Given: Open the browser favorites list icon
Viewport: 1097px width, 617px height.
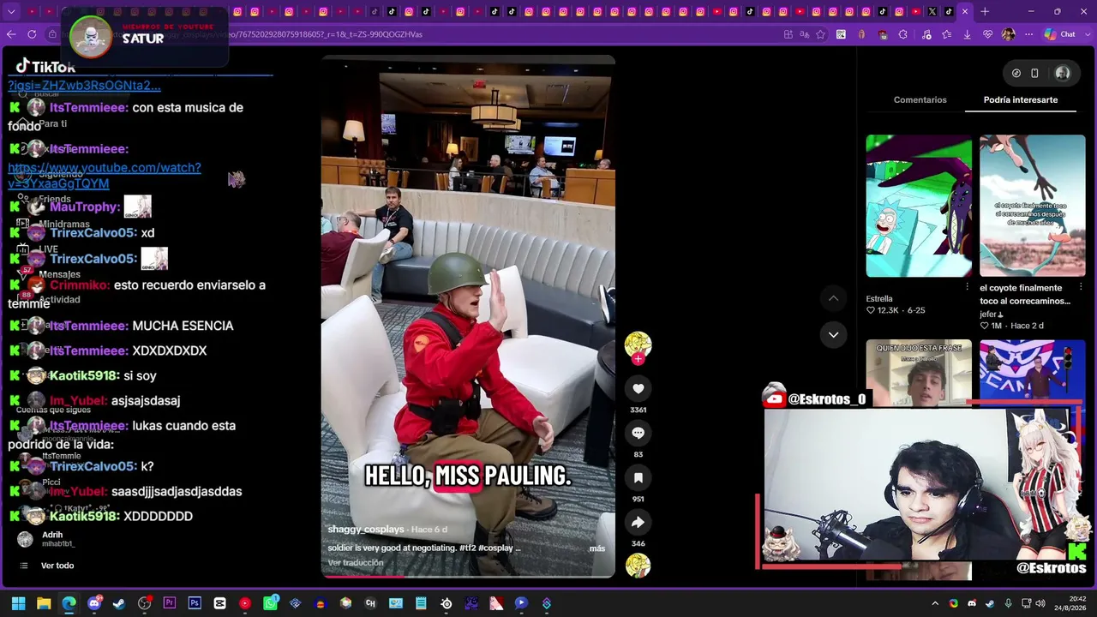Looking at the screenshot, I should (x=946, y=34).
